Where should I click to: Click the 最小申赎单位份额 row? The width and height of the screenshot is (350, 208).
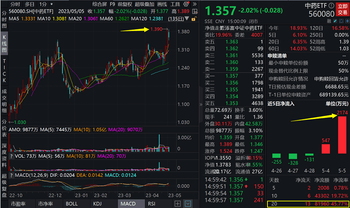[x=308, y=63]
